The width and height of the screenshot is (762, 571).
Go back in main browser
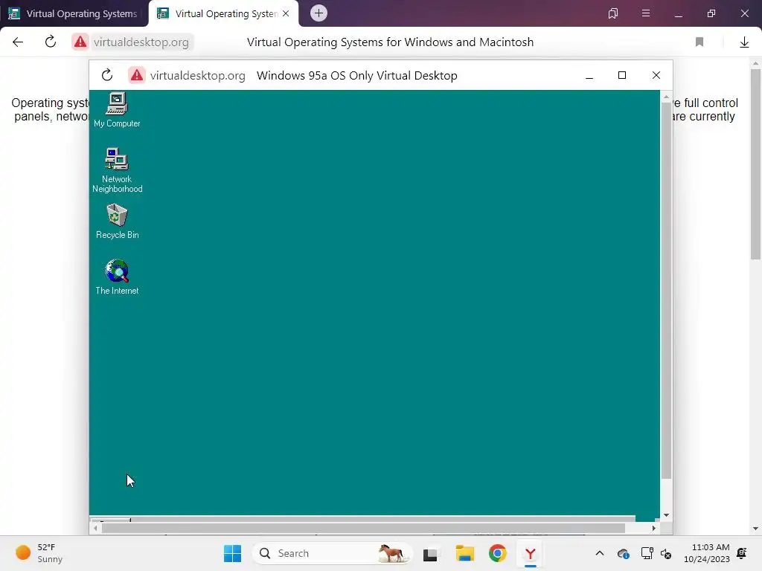point(18,42)
